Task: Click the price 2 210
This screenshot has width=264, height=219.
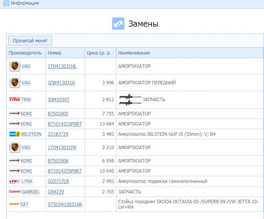Action: coord(108,147)
